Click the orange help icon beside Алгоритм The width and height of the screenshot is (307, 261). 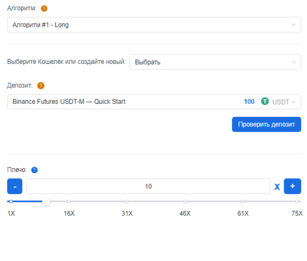44,9
